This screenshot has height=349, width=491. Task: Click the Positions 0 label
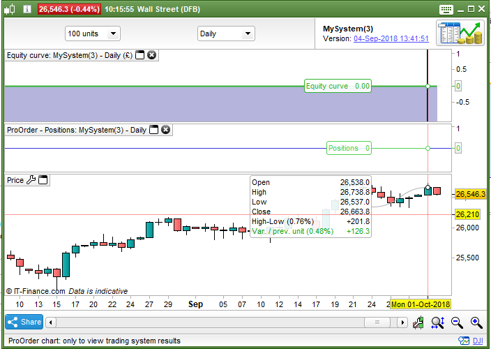(349, 148)
